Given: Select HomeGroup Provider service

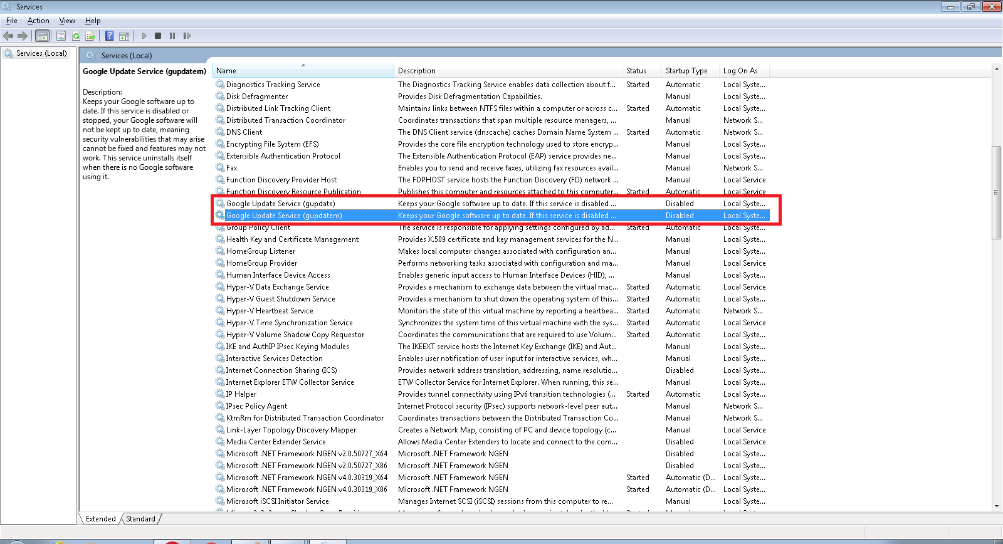Looking at the screenshot, I should (262, 263).
